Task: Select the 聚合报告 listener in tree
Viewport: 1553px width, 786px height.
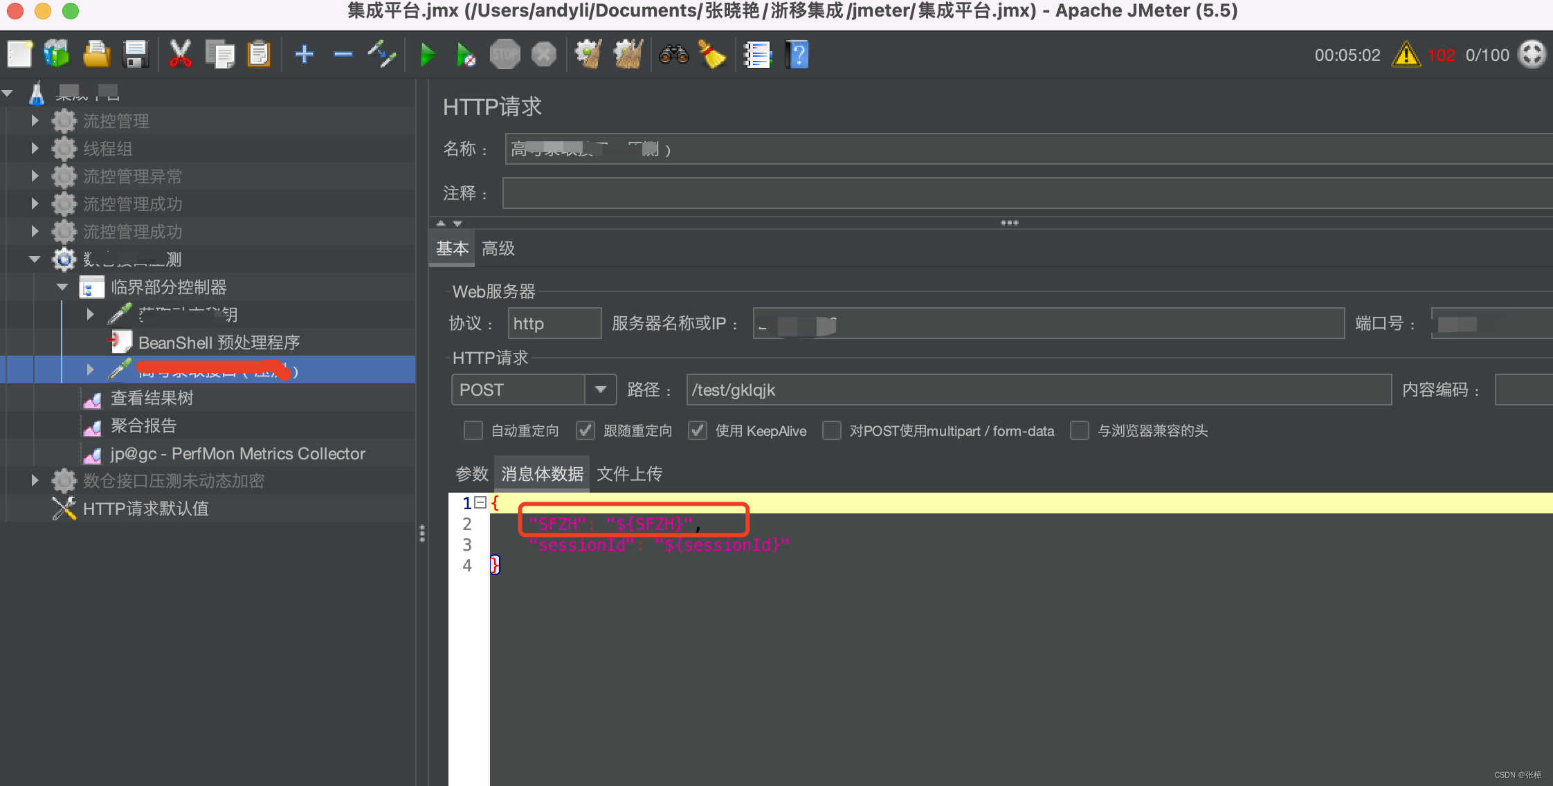Action: click(x=143, y=426)
